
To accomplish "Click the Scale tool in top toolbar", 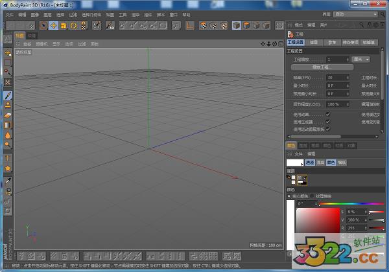I will [64, 25].
